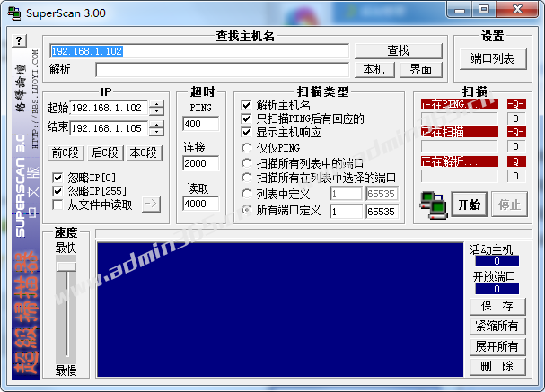Click the SuperScan title bar icon
This screenshot has width=545, height=392.
click(x=14, y=13)
